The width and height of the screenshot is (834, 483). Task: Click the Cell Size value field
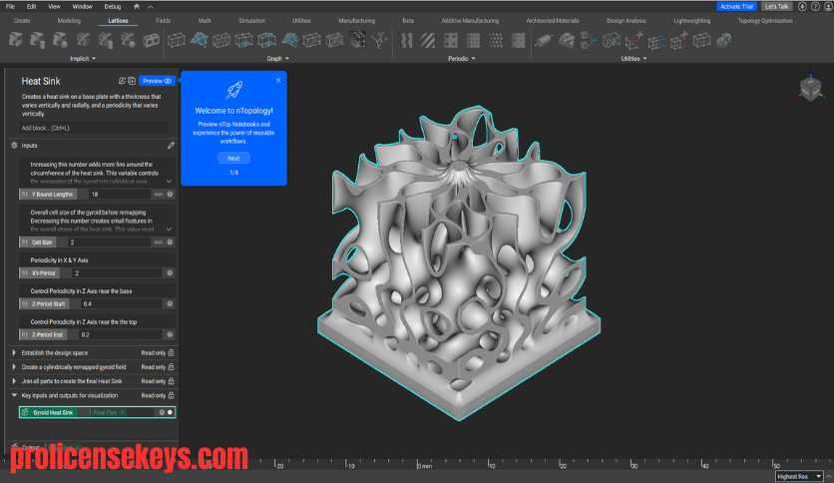[x=110, y=242]
